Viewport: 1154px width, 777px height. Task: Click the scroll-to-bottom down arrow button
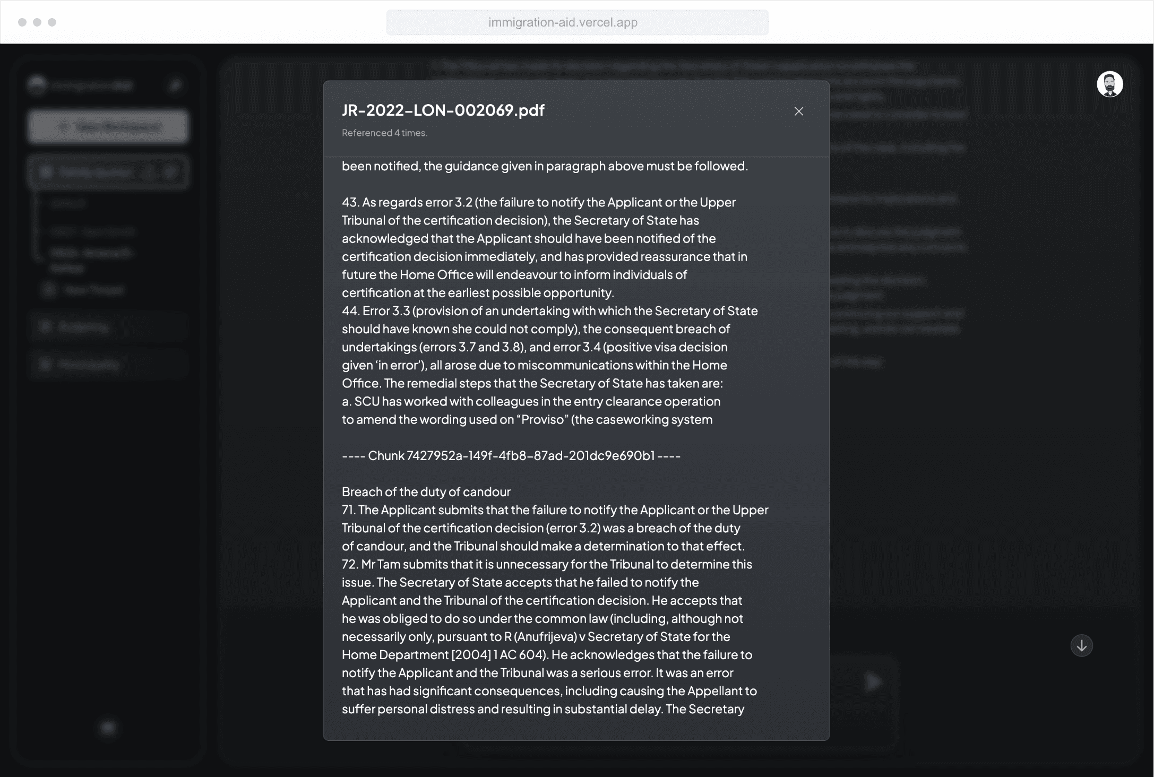[x=1081, y=645]
